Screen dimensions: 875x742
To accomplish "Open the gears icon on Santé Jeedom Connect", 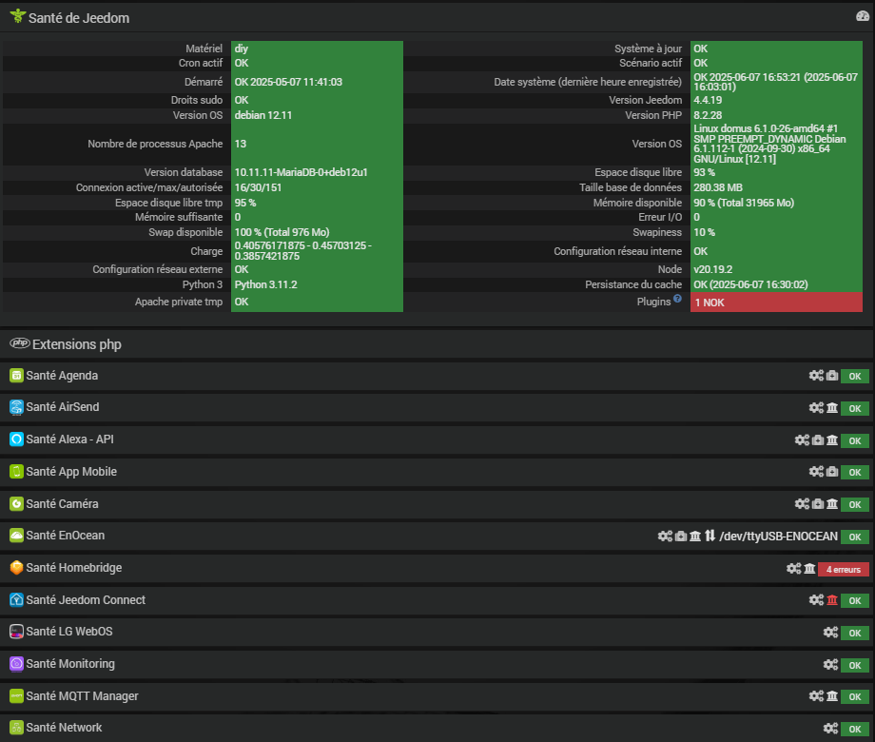I will point(816,600).
